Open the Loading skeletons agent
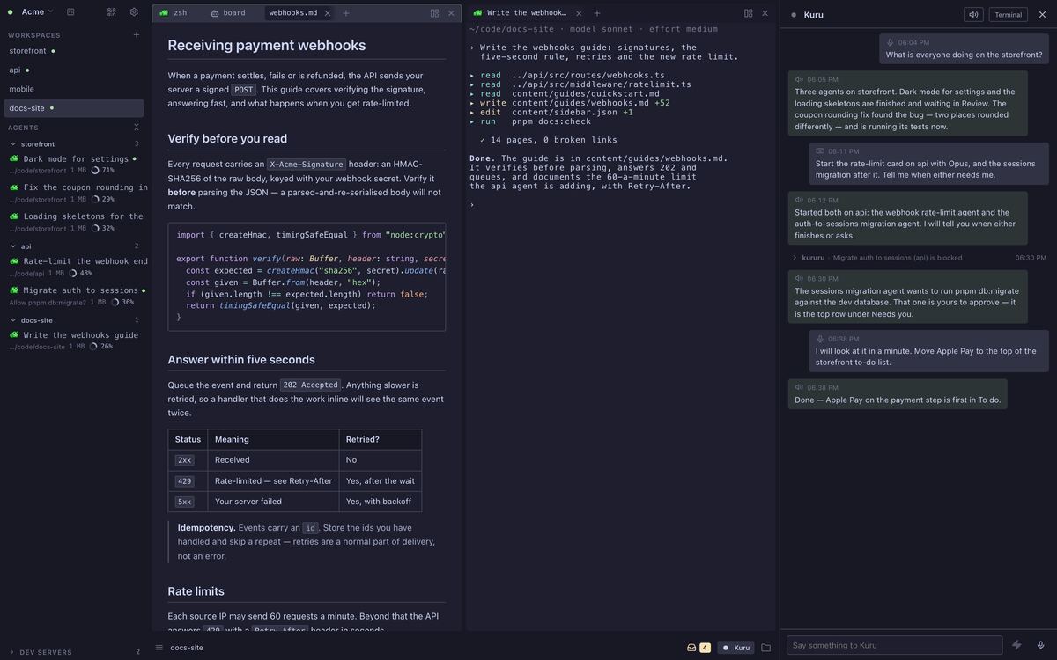The image size is (1057, 660). click(76, 222)
